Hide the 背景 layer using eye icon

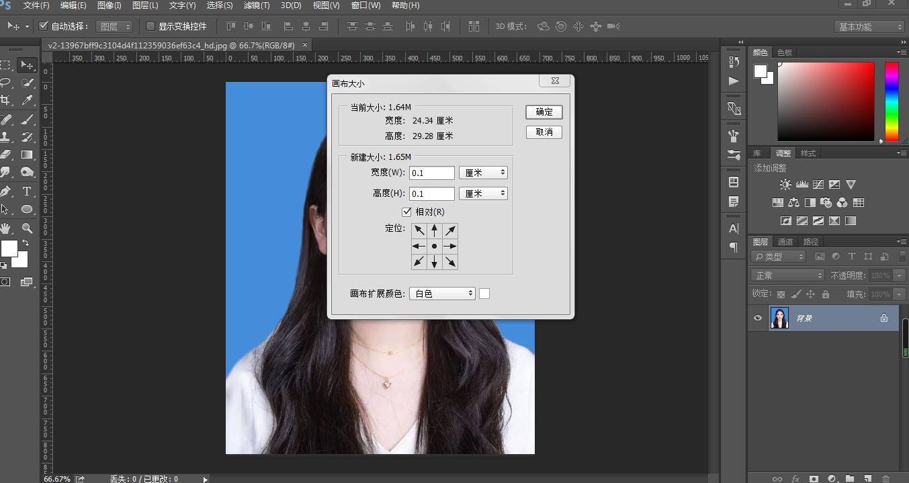(x=758, y=318)
